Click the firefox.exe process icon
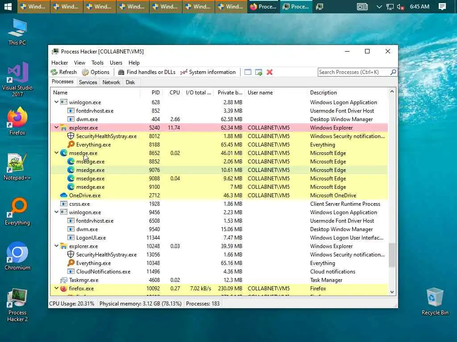 pyautogui.click(x=63, y=289)
